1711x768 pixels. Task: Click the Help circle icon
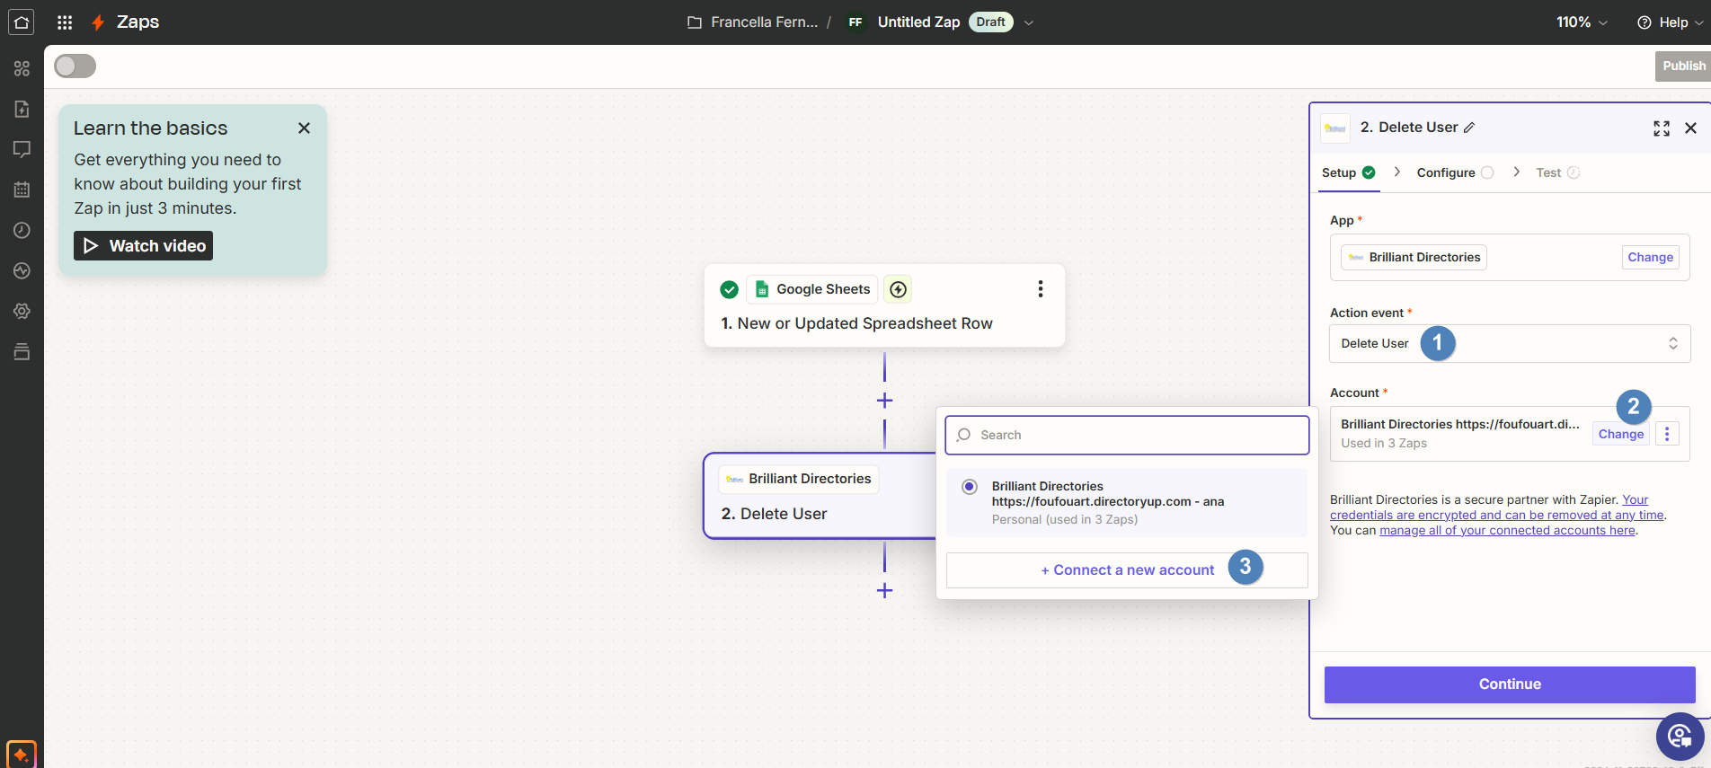(x=1645, y=22)
